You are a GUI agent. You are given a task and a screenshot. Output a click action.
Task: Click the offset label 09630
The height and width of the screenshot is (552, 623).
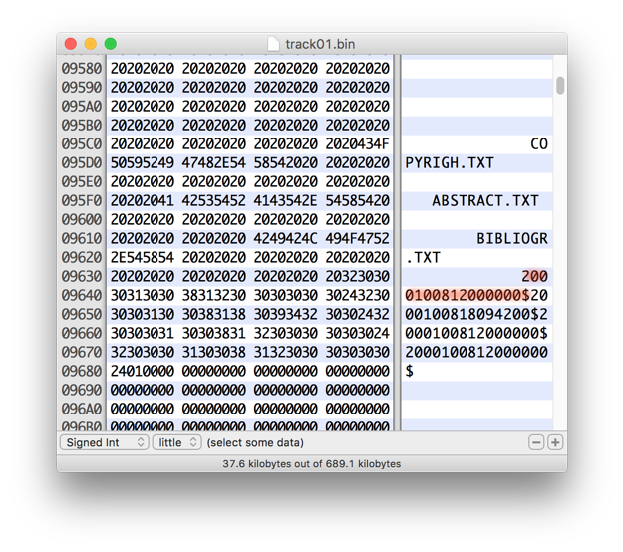(x=82, y=276)
